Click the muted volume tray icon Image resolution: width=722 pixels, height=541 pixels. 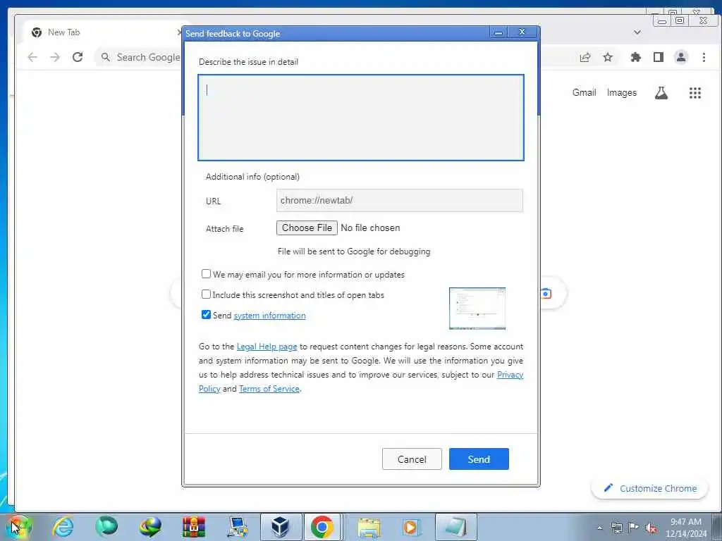651,528
